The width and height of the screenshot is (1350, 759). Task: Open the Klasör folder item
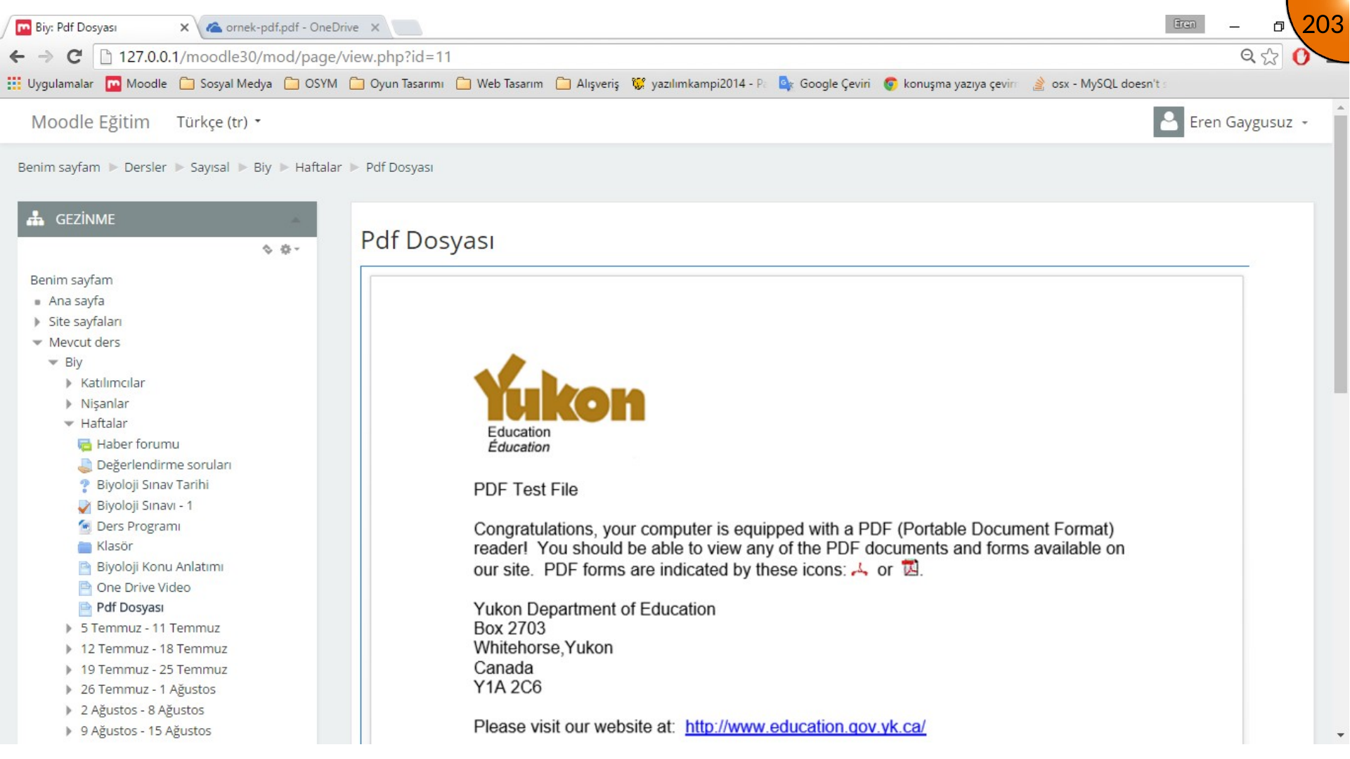coord(115,546)
